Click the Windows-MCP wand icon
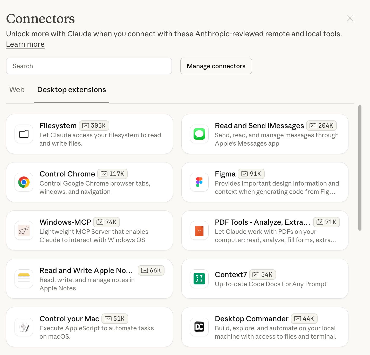Screen dimensions: 370x355 click(24, 231)
